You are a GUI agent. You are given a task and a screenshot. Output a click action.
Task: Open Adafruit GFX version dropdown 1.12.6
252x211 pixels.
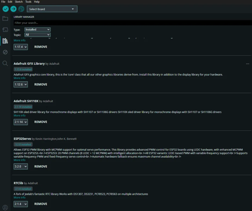[21, 85]
